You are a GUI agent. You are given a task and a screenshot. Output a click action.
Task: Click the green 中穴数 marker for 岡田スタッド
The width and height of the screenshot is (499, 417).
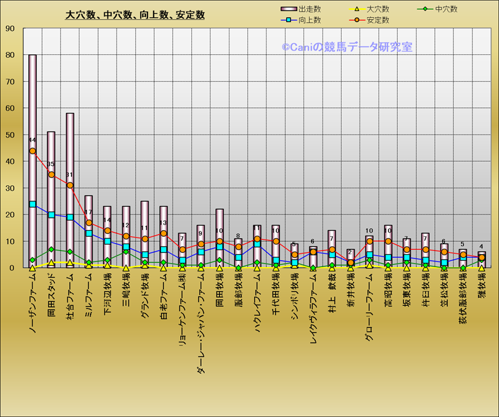51,250
